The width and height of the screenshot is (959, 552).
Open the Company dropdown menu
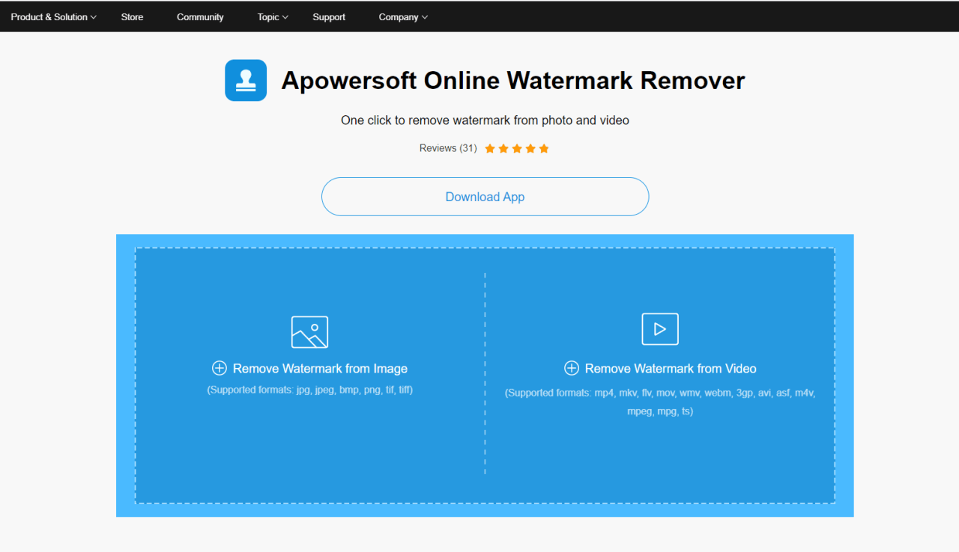pyautogui.click(x=403, y=17)
